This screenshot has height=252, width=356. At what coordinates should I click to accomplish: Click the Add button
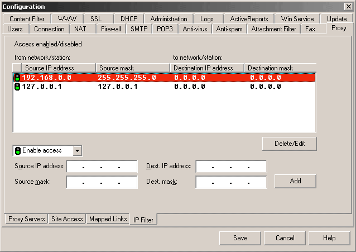[295, 181]
